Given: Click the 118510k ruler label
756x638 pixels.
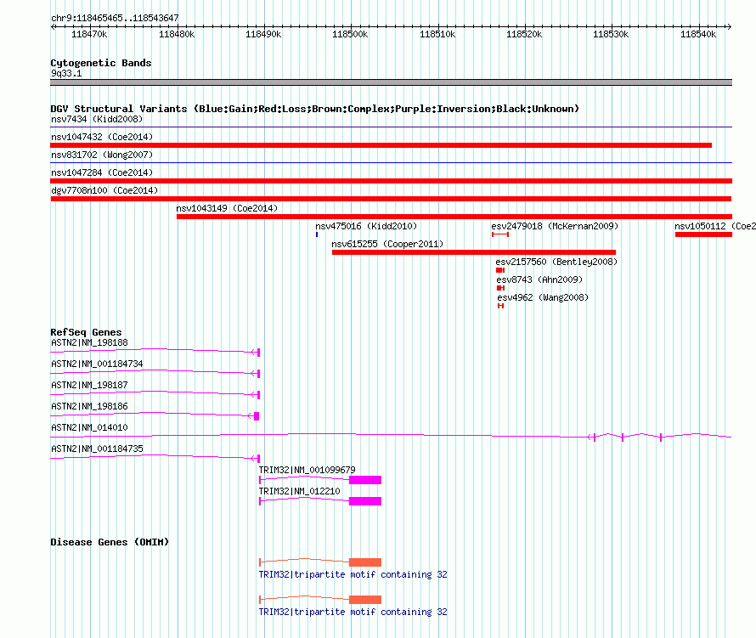Looking at the screenshot, I should tap(437, 35).
